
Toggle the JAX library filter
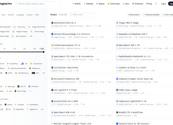24,64
